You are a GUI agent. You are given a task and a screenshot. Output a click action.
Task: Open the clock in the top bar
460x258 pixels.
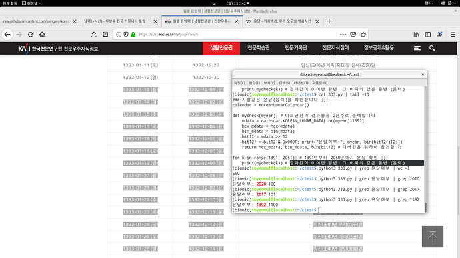point(237,3)
